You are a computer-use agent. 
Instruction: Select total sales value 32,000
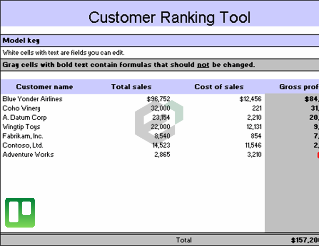[161, 108]
